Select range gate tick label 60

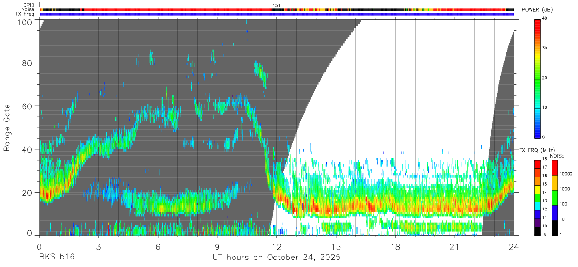point(27,106)
